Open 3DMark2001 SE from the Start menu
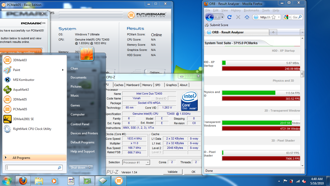330x186 pixels. (35, 119)
